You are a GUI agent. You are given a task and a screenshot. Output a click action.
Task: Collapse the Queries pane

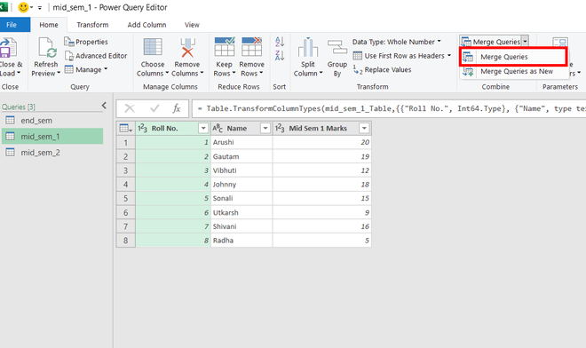tap(104, 106)
